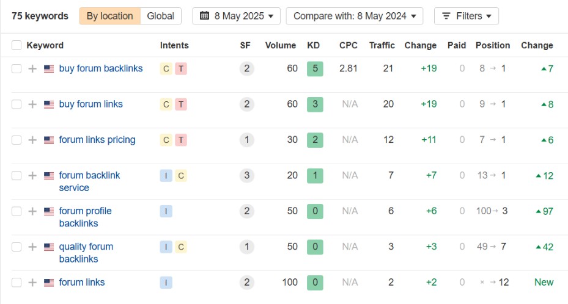Click the plus icon next to forum links pricing
The height and width of the screenshot is (304, 568).
tap(32, 140)
